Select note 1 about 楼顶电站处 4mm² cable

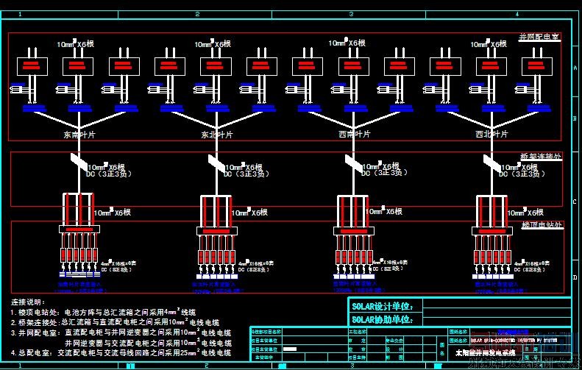pyautogui.click(x=103, y=312)
